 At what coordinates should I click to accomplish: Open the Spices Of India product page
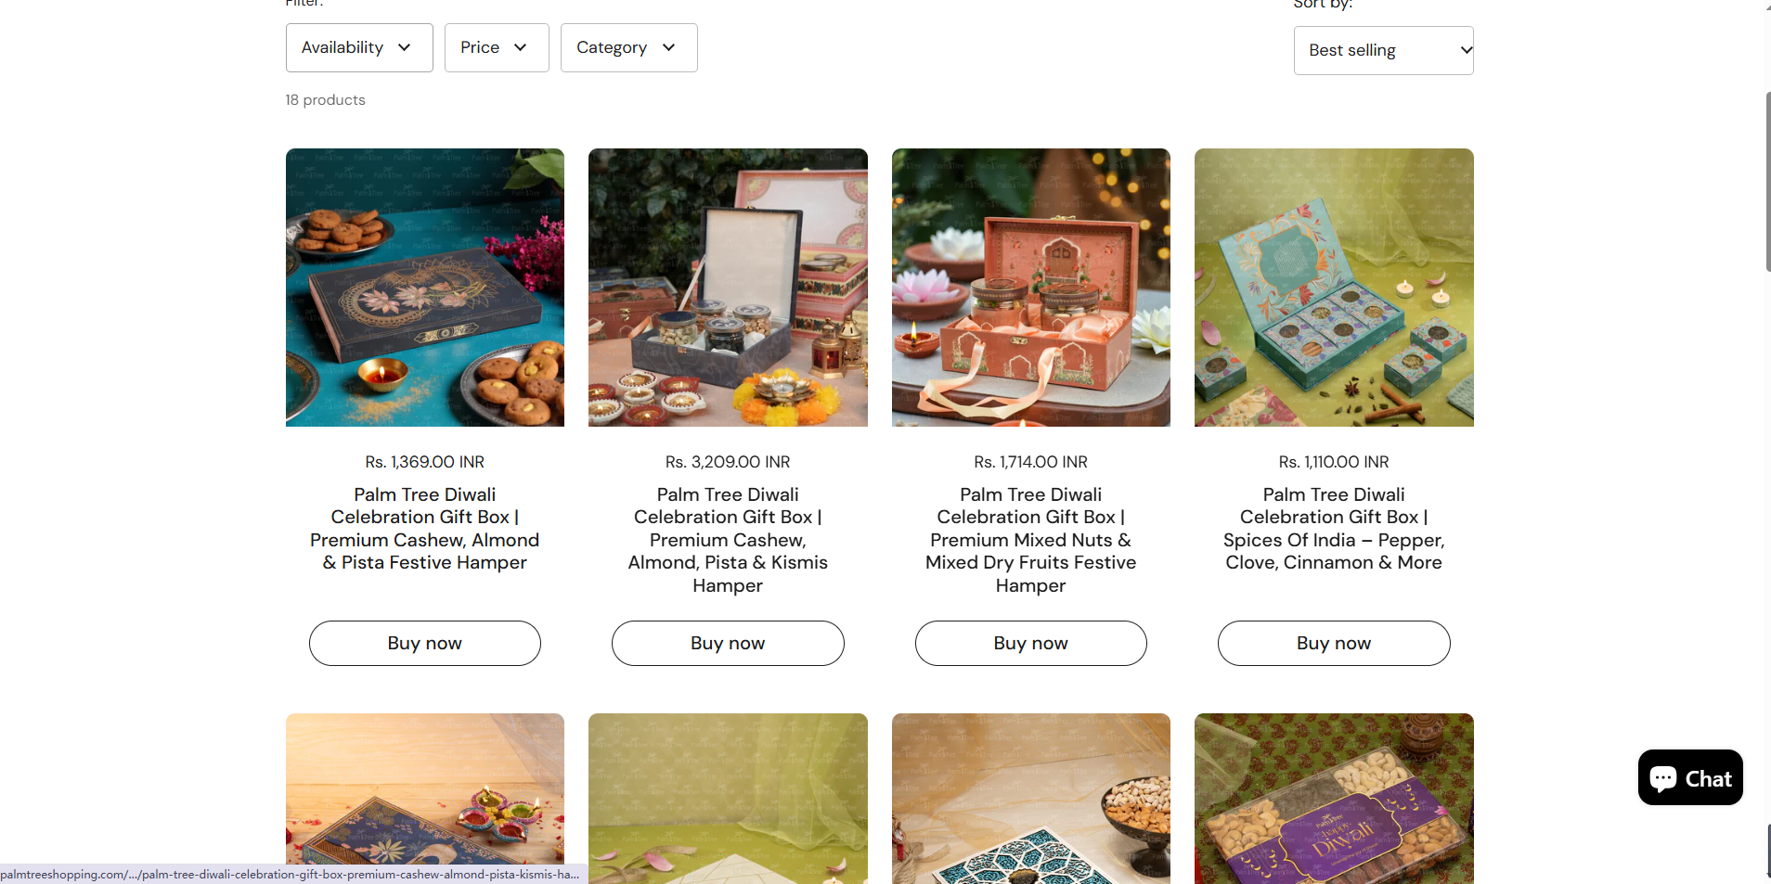click(1333, 528)
